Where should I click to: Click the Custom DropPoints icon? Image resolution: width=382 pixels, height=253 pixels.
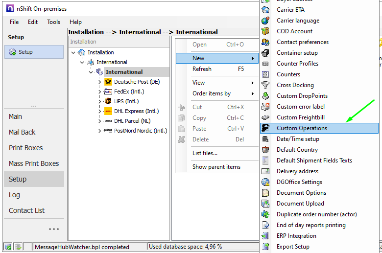point(265,96)
